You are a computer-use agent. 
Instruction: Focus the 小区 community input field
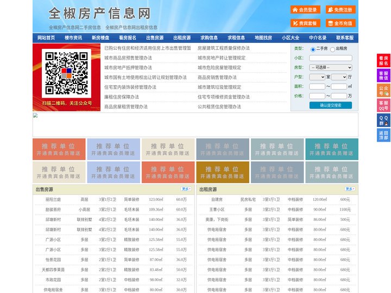pos(331,58)
